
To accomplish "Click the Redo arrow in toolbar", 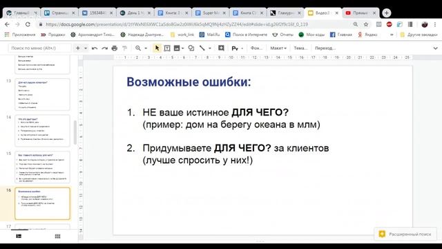I will [x=104, y=48].
